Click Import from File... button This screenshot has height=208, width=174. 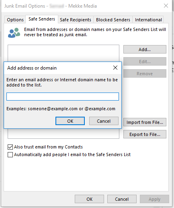coord(145,122)
